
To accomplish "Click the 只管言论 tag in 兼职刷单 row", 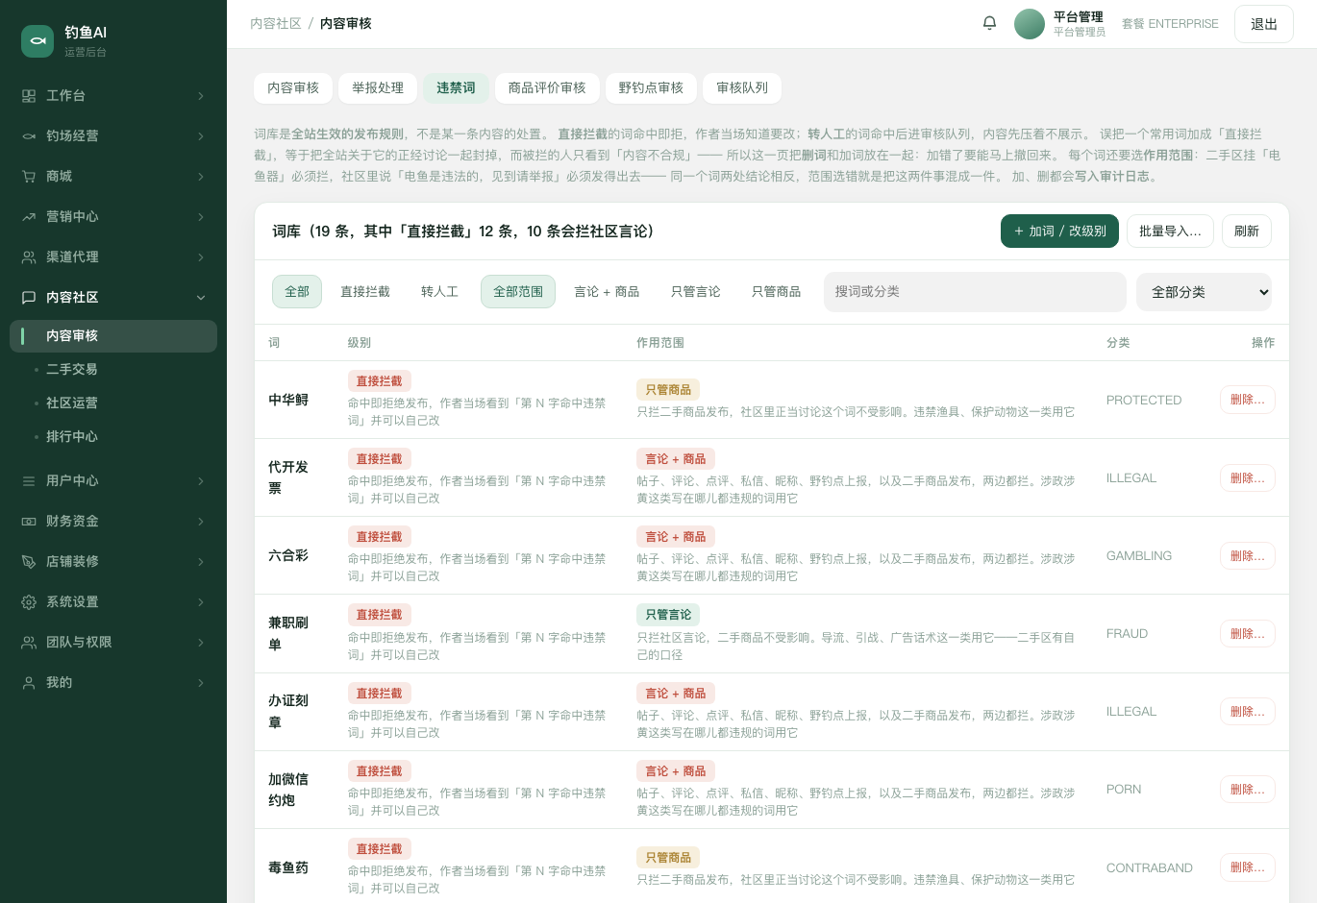I will (x=668, y=615).
